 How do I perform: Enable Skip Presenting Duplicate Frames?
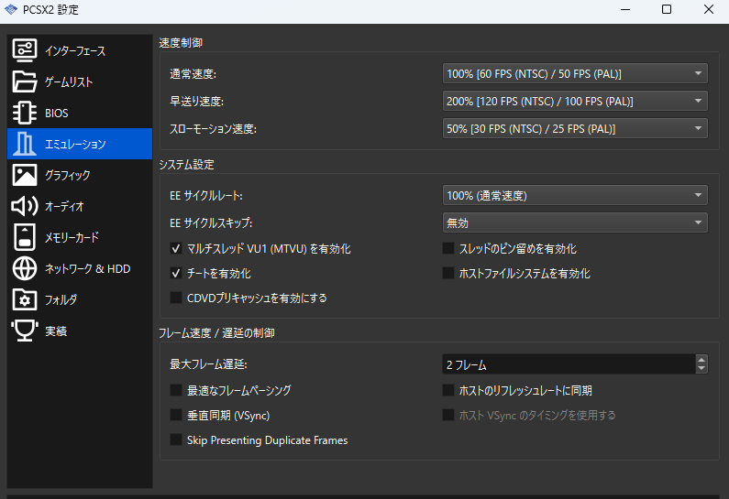click(x=176, y=440)
